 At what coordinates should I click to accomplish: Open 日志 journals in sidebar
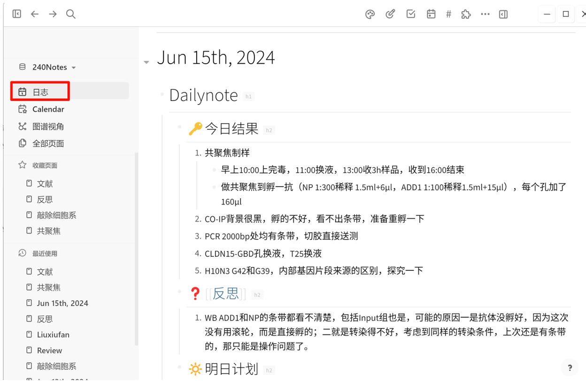(x=70, y=92)
